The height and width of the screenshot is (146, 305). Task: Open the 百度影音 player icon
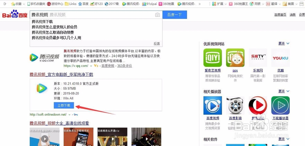tap(235, 106)
